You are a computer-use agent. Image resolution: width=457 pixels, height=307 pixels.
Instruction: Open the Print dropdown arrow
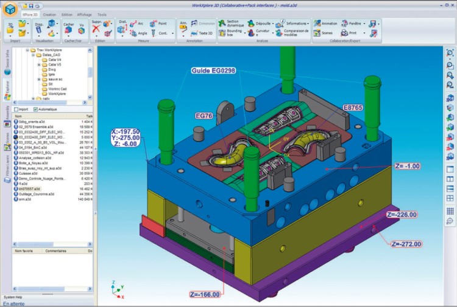click(364, 33)
